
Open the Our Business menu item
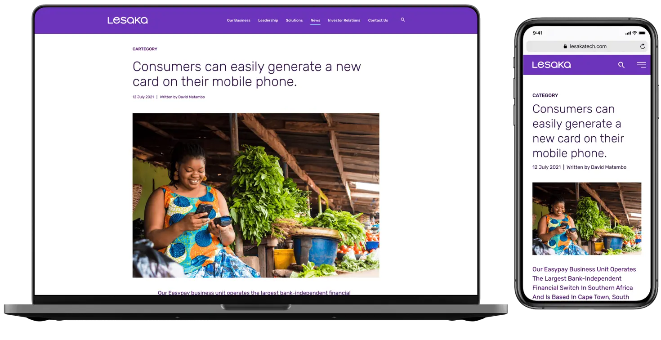[238, 20]
